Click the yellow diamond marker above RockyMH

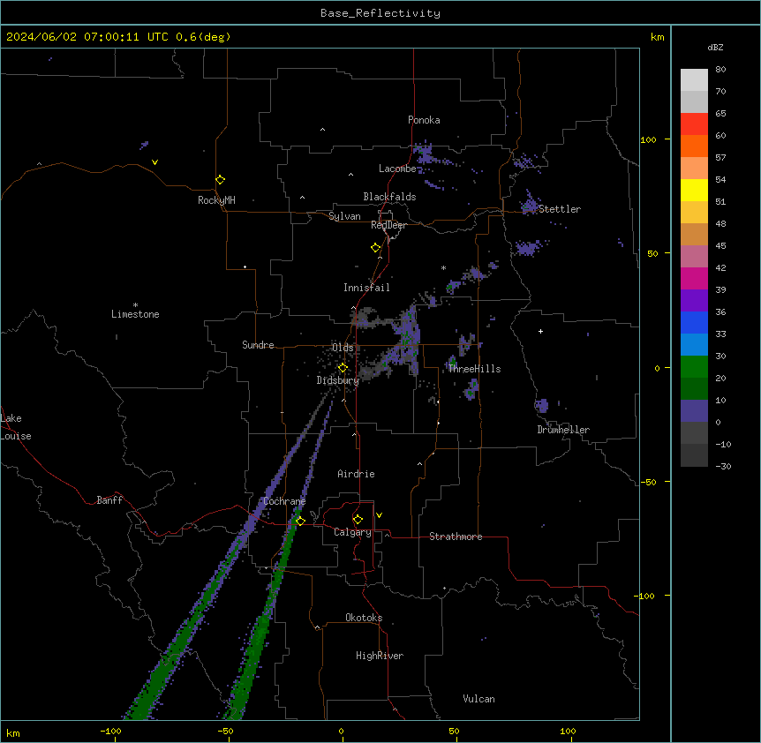(x=220, y=180)
